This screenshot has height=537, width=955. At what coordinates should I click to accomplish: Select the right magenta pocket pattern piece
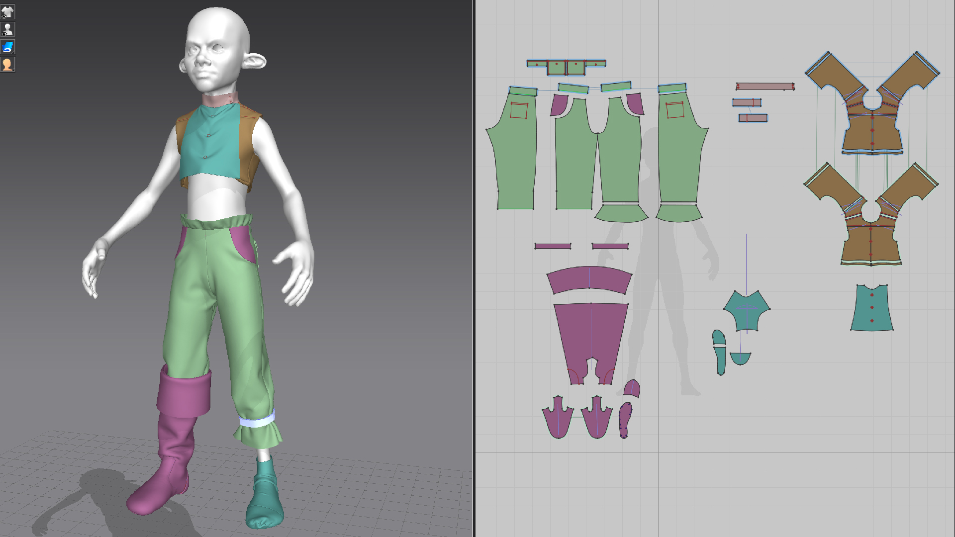click(635, 103)
